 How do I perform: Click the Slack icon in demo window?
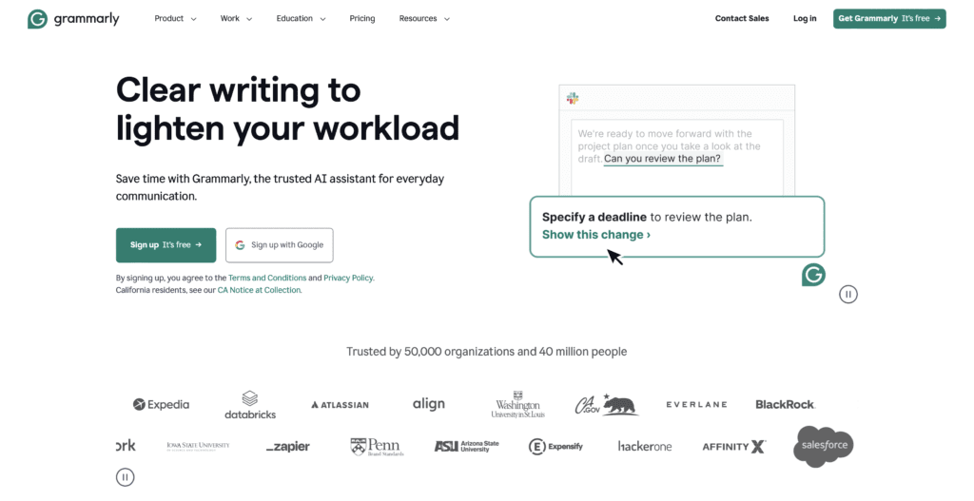pyautogui.click(x=573, y=99)
